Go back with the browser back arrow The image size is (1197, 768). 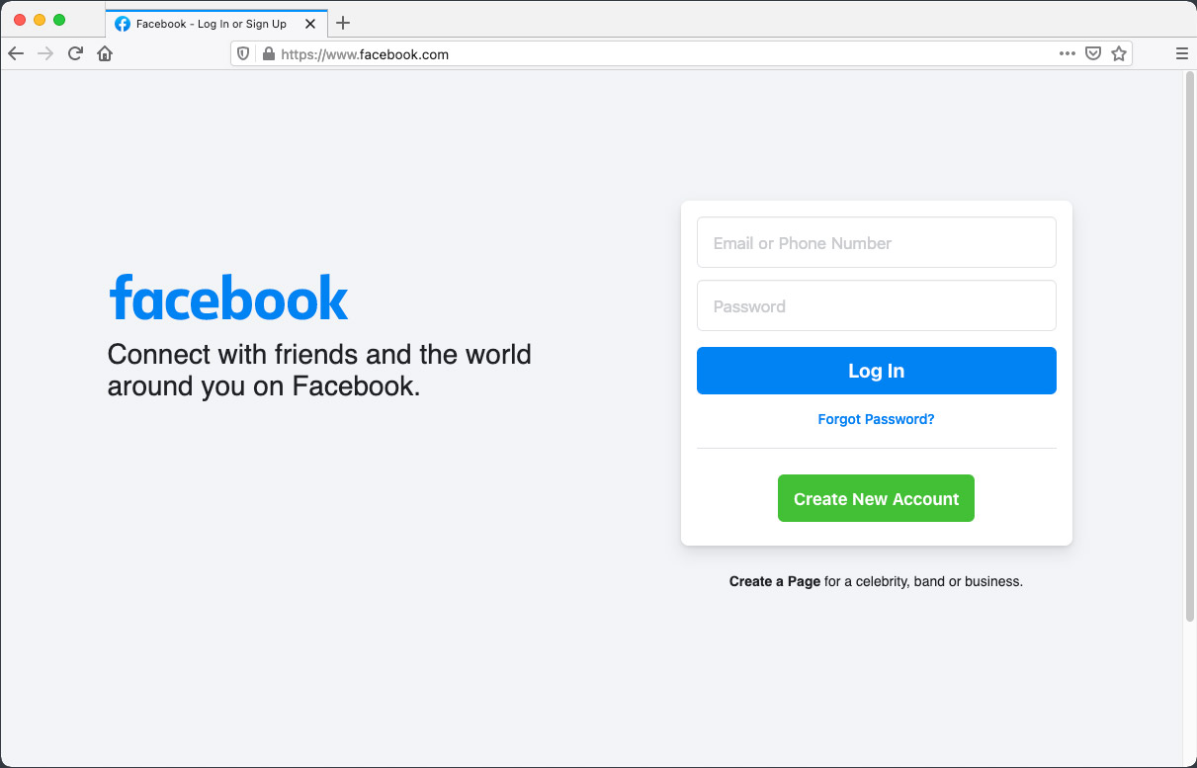[x=16, y=54]
